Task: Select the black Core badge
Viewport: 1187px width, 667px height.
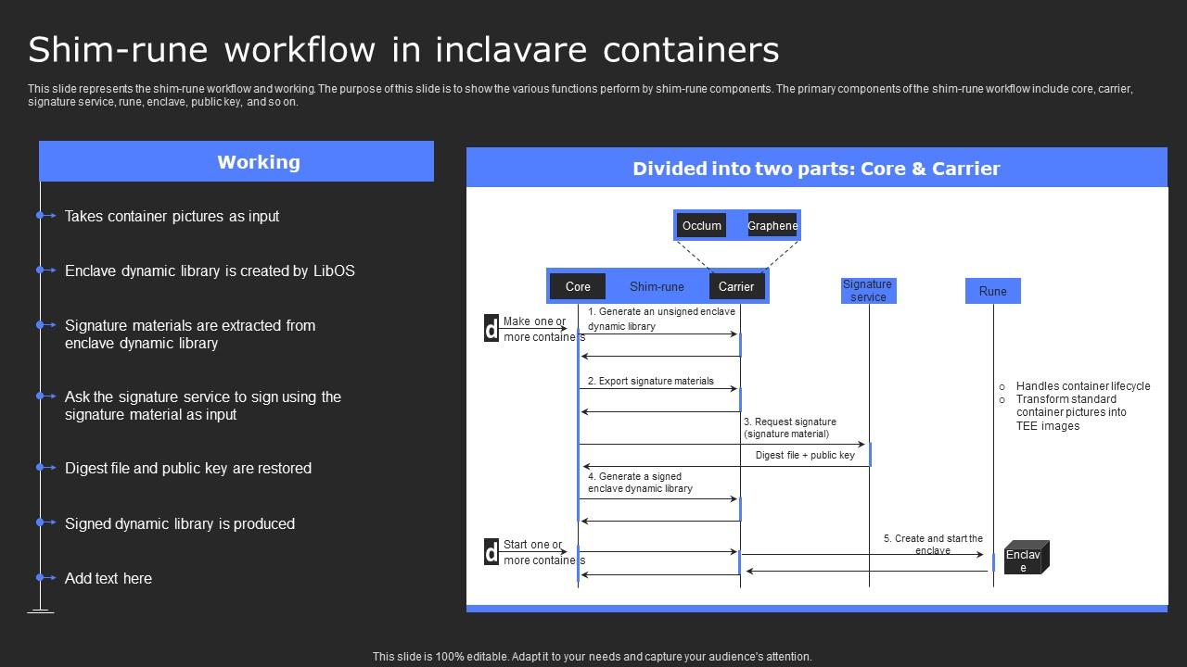Action: click(x=577, y=286)
